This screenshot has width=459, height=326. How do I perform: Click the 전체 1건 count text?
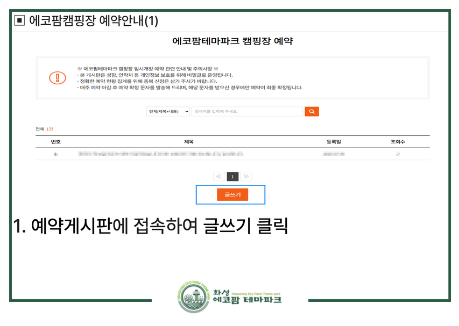44,129
